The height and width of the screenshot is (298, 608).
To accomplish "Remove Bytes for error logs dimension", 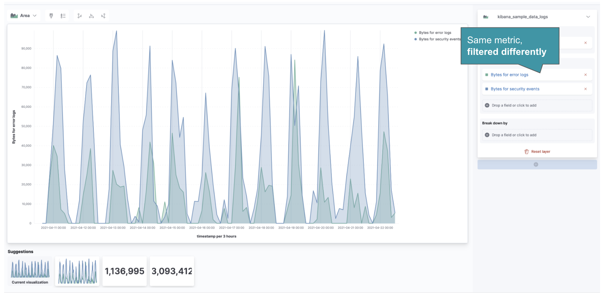I will coord(585,75).
